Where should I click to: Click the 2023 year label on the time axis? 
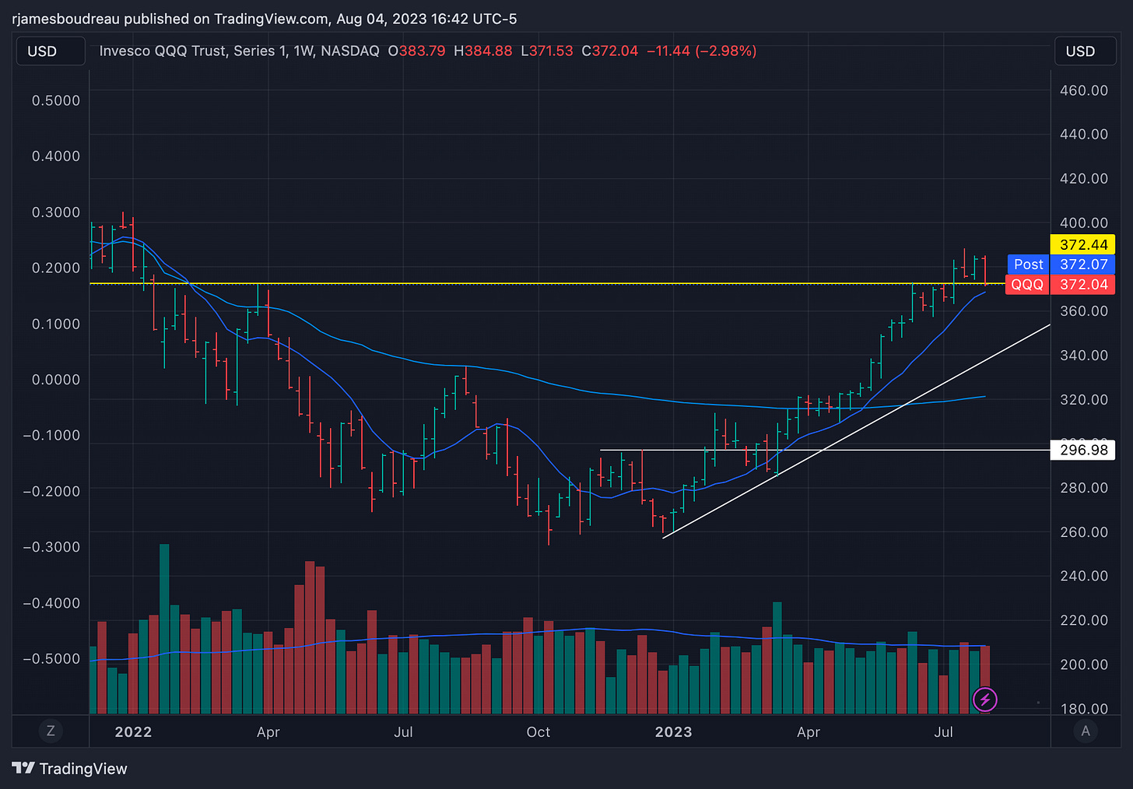click(x=673, y=732)
